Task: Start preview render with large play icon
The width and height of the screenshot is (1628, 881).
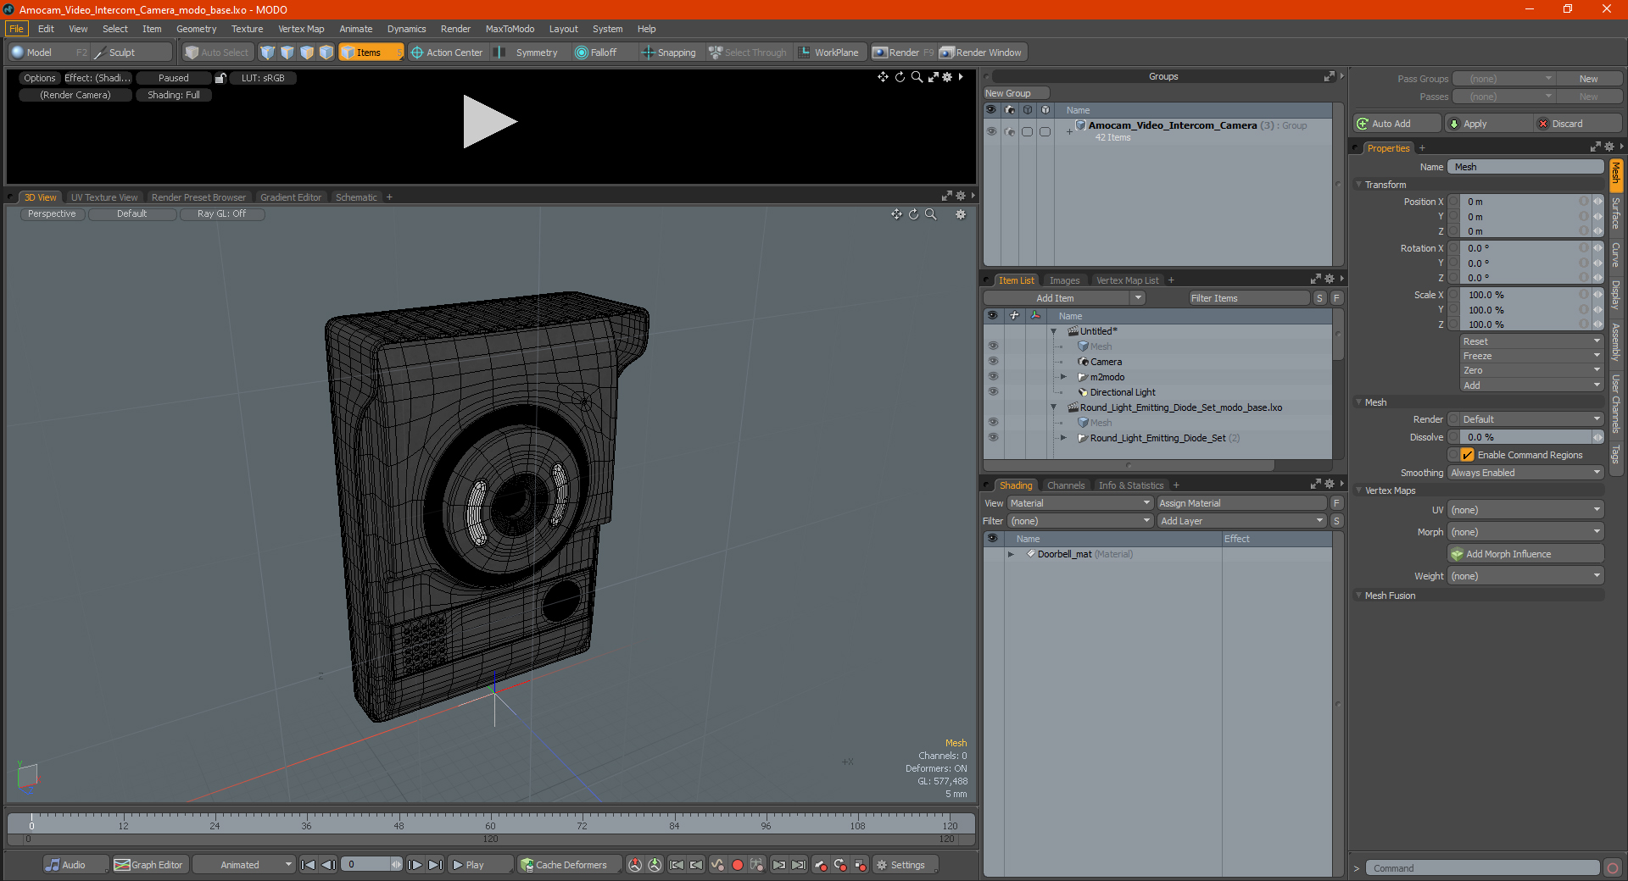Action: 489,121
